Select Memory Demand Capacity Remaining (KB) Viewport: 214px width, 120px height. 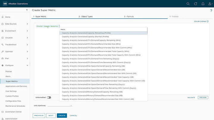(x=103, y=92)
